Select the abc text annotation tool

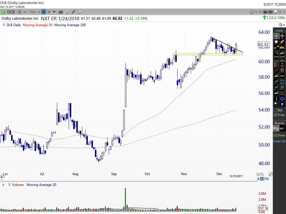pos(282,47)
